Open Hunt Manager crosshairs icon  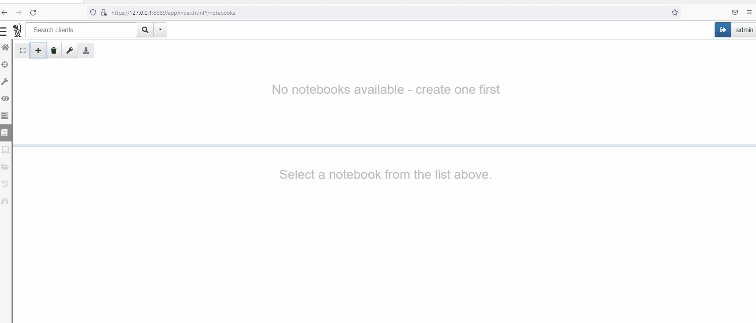(x=5, y=64)
